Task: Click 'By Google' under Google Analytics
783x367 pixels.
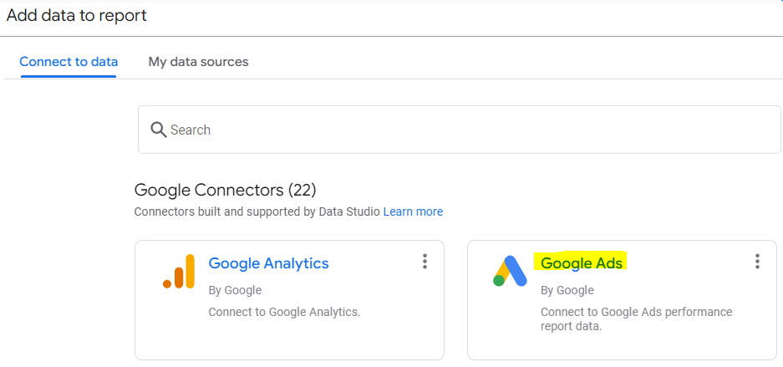Action: coord(235,290)
